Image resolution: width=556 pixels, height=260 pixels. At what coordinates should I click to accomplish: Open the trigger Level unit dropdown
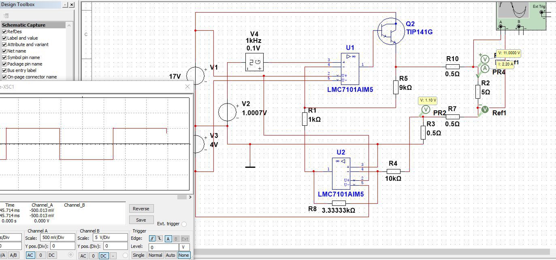pyautogui.click(x=185, y=247)
